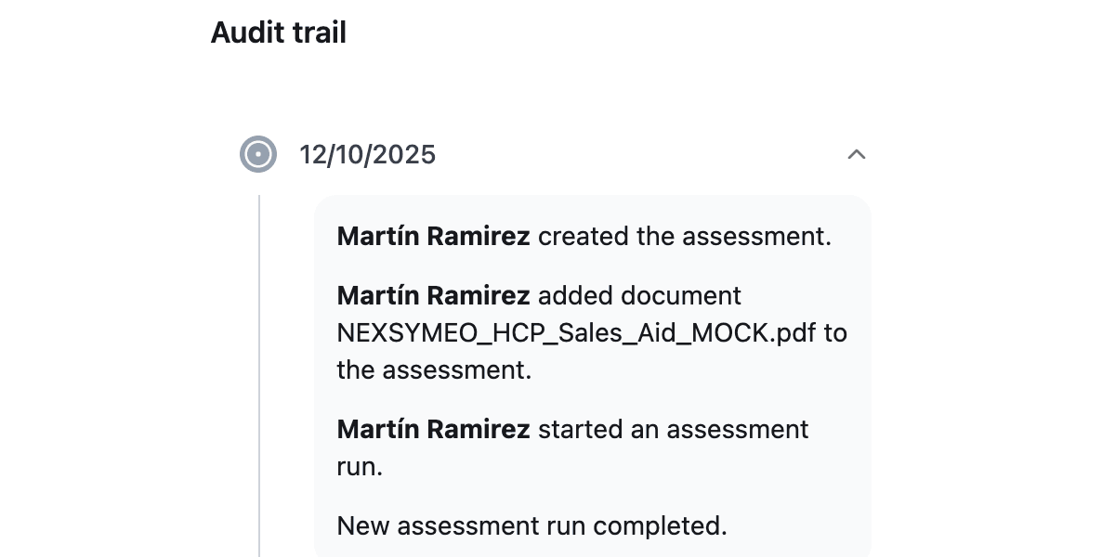Click the gray ring icon on the timeline
The height and width of the screenshot is (557, 1115).
point(258,154)
